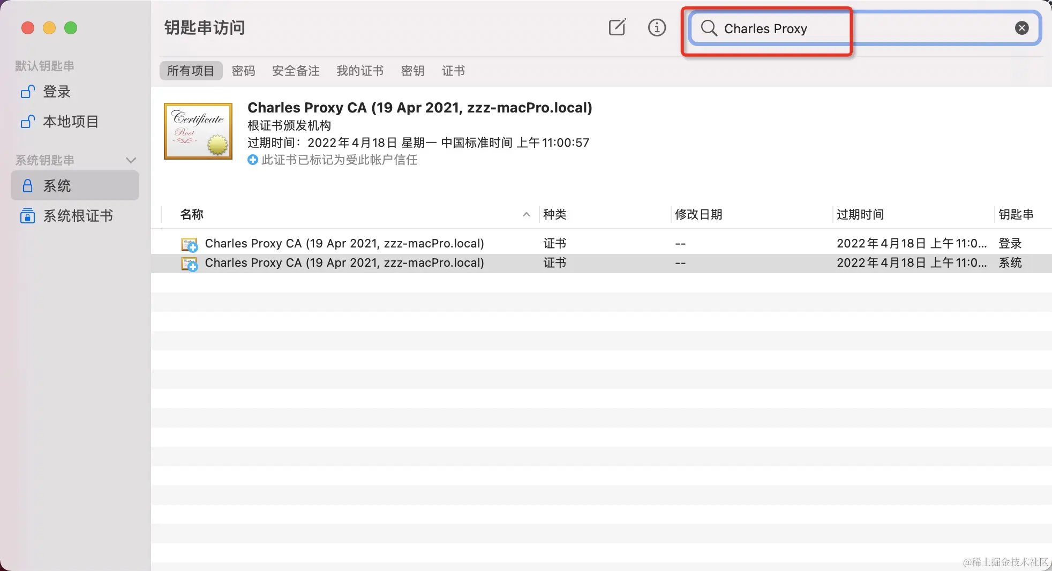Click the large root certificate thumbnail

tap(198, 131)
